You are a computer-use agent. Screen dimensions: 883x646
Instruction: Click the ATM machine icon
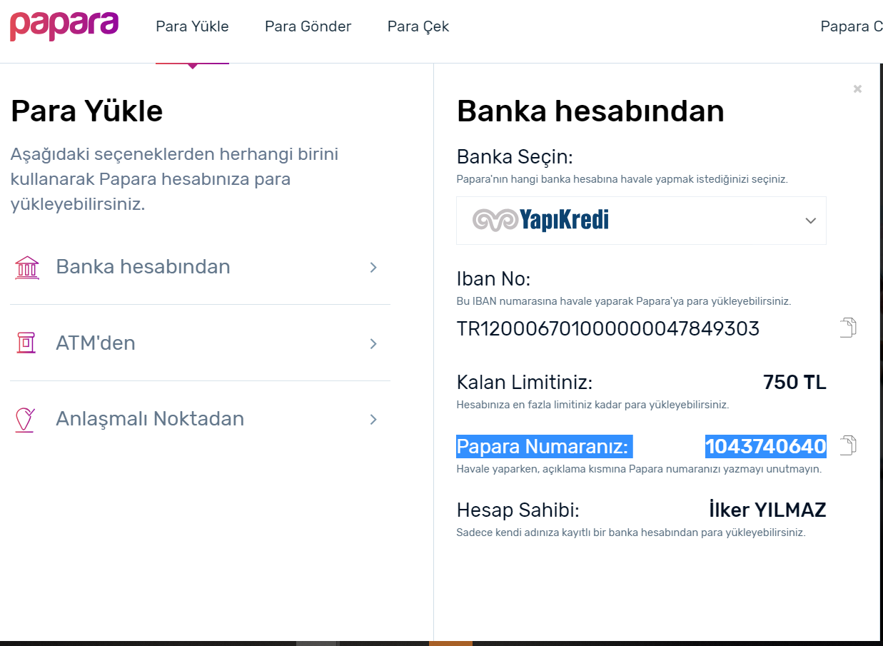click(x=26, y=343)
